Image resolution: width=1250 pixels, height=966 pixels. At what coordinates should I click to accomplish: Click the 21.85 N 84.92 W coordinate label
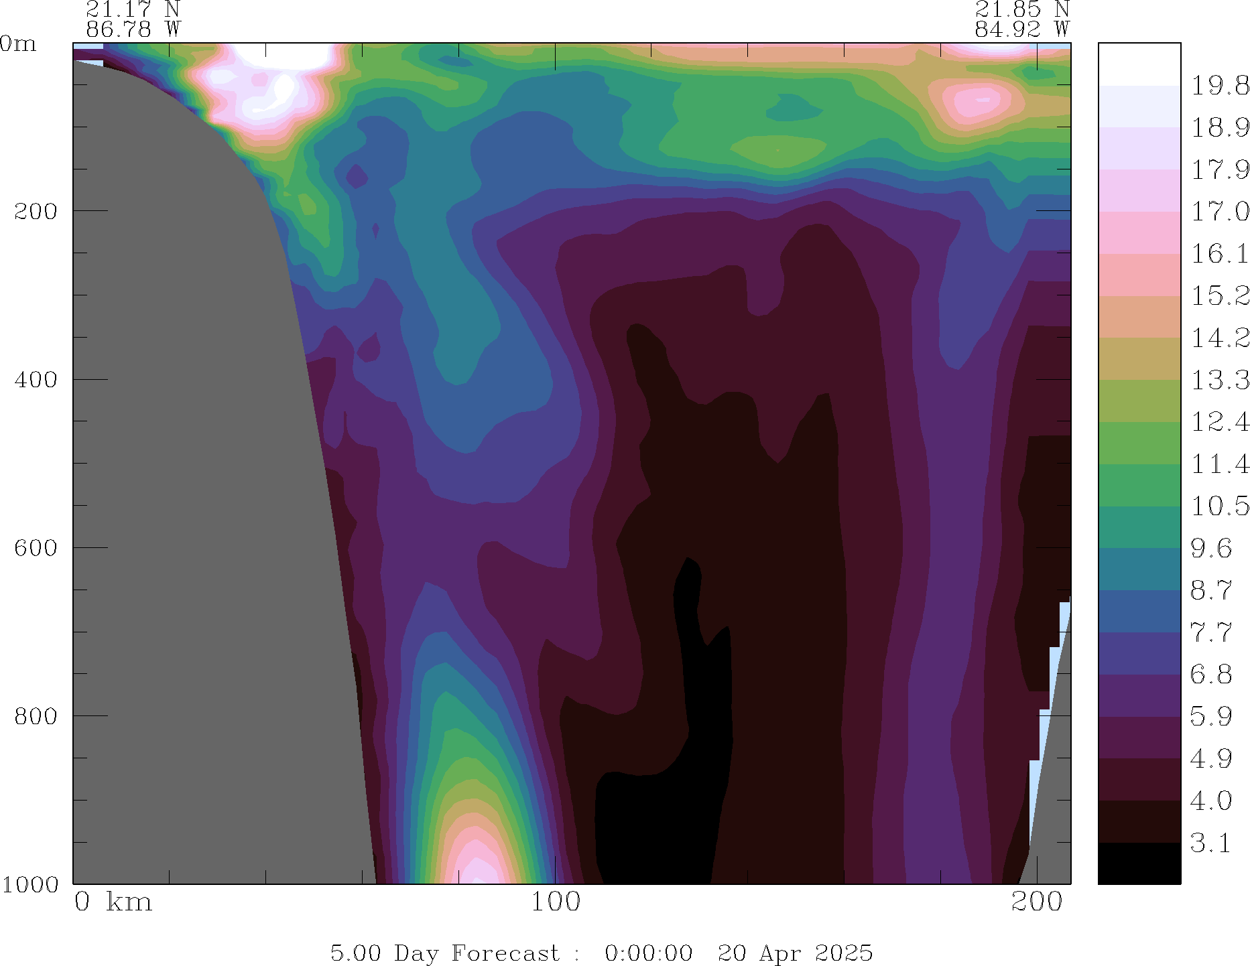pos(1021,19)
